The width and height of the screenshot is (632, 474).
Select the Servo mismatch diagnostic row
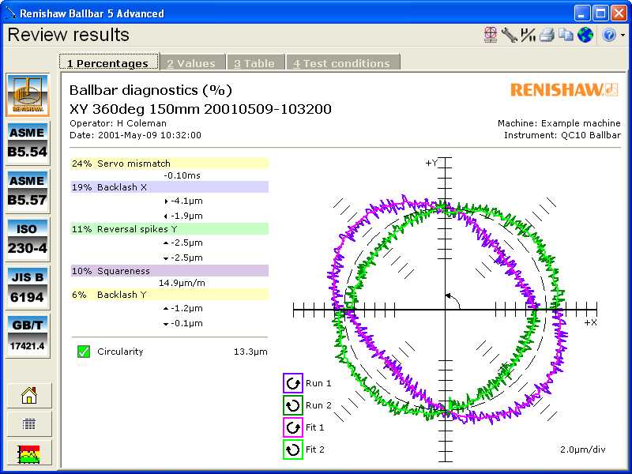coord(169,164)
